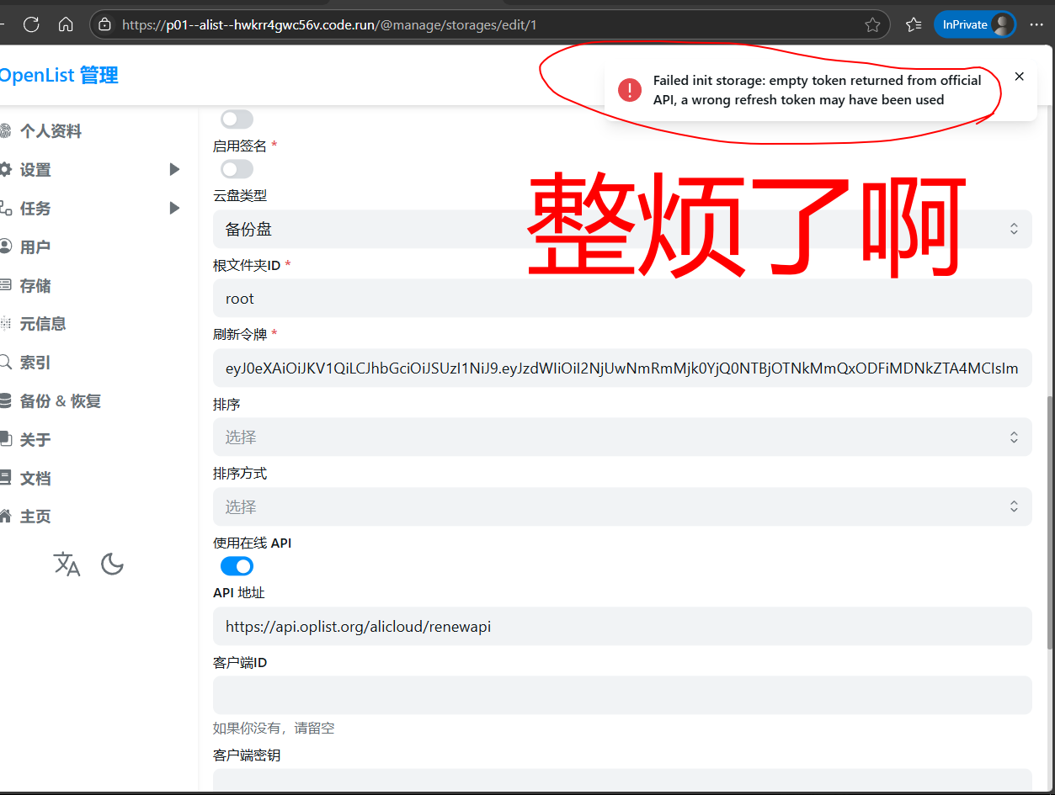Click the user icon beside 用户
This screenshot has width=1055, height=795.
coord(5,247)
